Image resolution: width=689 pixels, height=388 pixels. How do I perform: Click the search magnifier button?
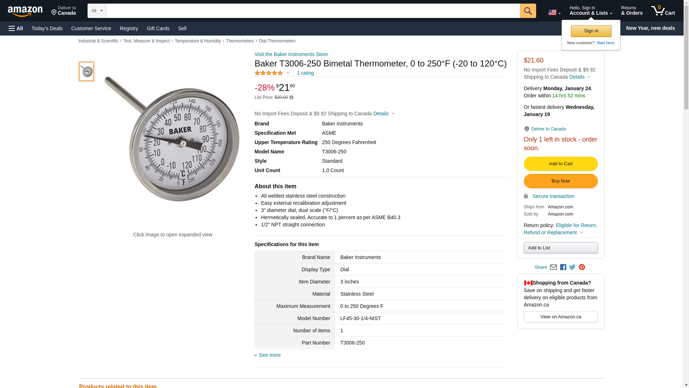[x=528, y=11]
